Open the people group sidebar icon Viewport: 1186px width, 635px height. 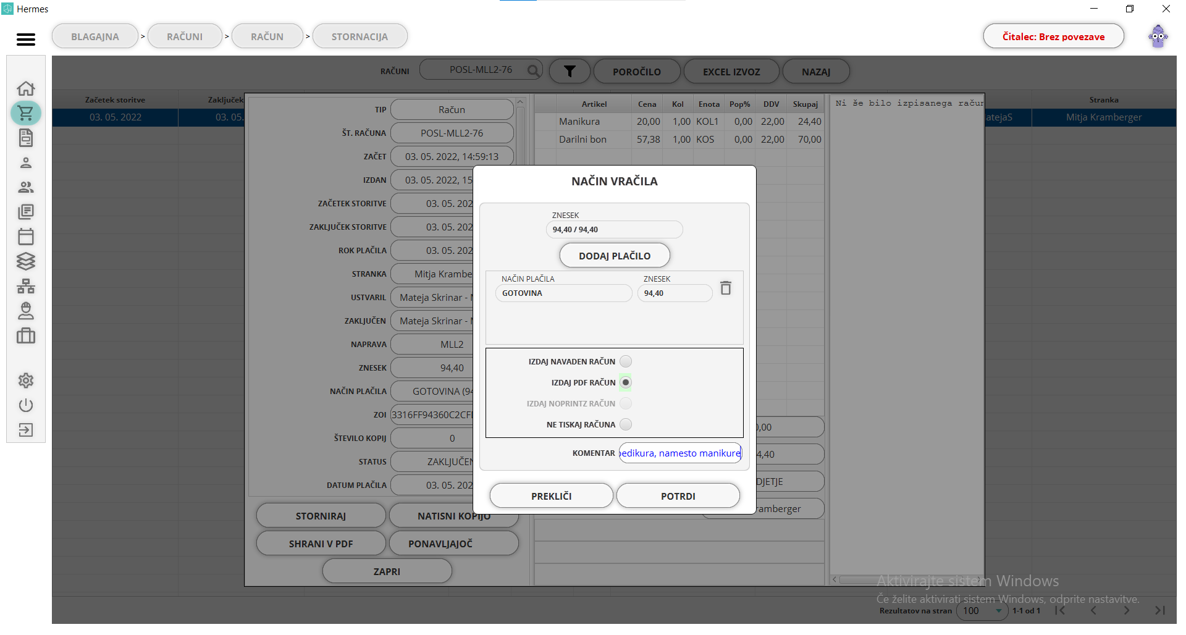pyautogui.click(x=26, y=187)
